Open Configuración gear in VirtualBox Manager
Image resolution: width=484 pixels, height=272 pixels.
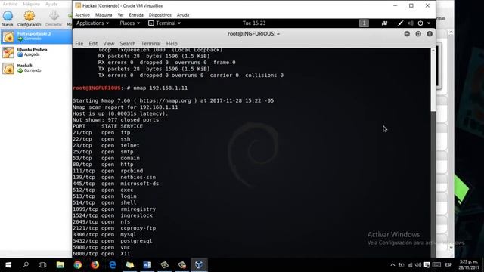tap(29, 18)
